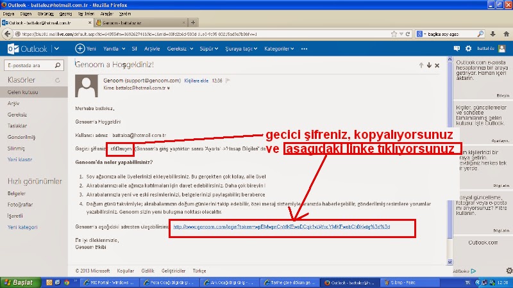Image resolution: width=513 pixels, height=288 pixels.
Task: Click Yeni klasör link
Action: (20, 159)
